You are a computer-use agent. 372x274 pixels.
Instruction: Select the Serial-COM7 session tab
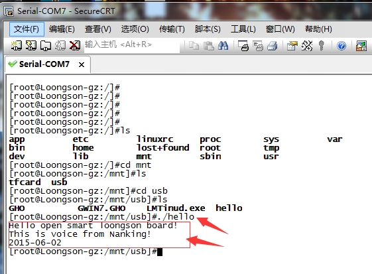pos(44,64)
